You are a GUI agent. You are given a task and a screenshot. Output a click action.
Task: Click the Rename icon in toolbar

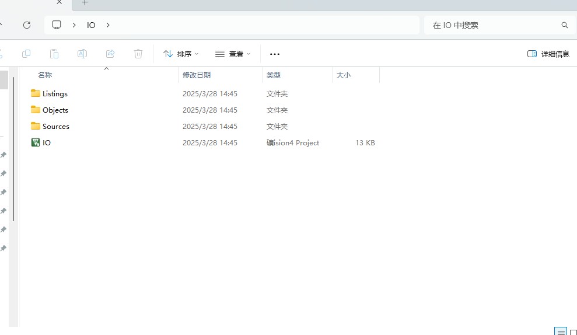pyautogui.click(x=82, y=54)
